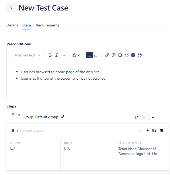
Task: Open more formatting options ellipsis
Action: click(x=63, y=55)
